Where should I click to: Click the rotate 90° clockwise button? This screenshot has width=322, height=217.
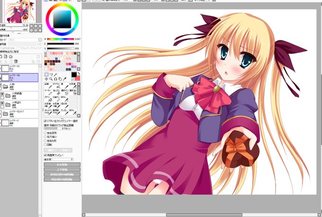click(x=62, y=180)
